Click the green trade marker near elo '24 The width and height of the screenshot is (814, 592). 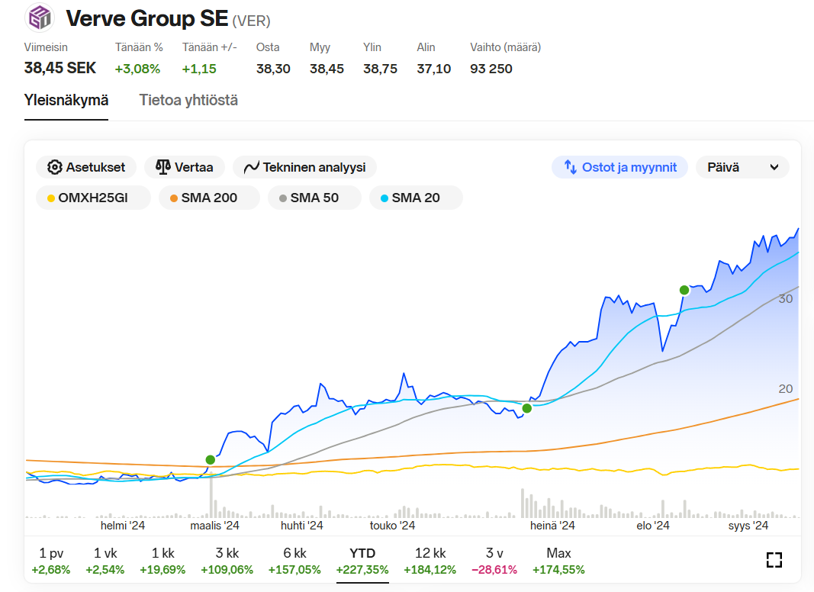[684, 290]
